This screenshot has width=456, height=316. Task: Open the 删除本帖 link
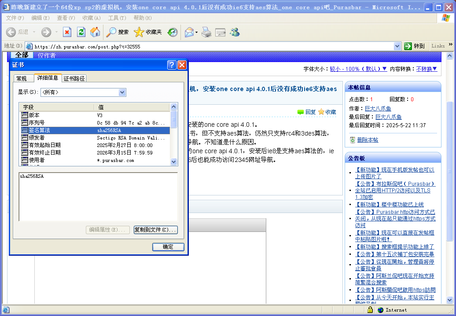[x=368, y=140]
